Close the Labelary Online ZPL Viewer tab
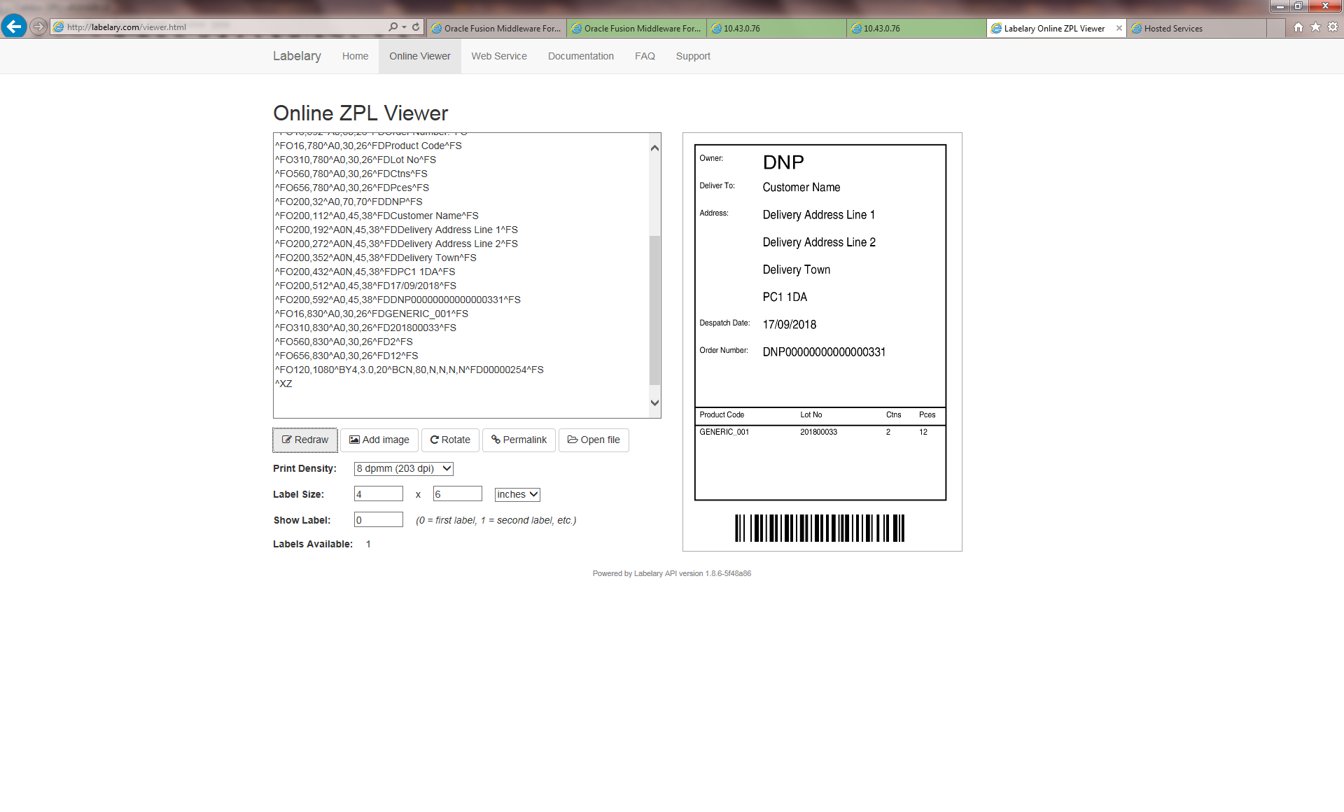This screenshot has height=812, width=1344. (x=1119, y=28)
